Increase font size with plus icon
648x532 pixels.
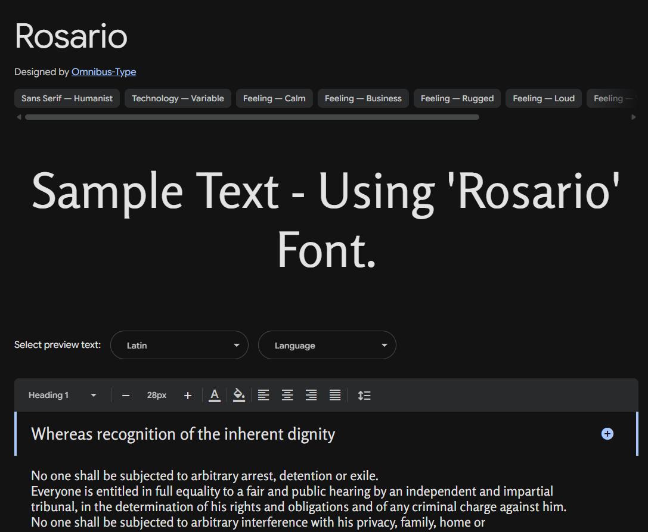pos(188,396)
